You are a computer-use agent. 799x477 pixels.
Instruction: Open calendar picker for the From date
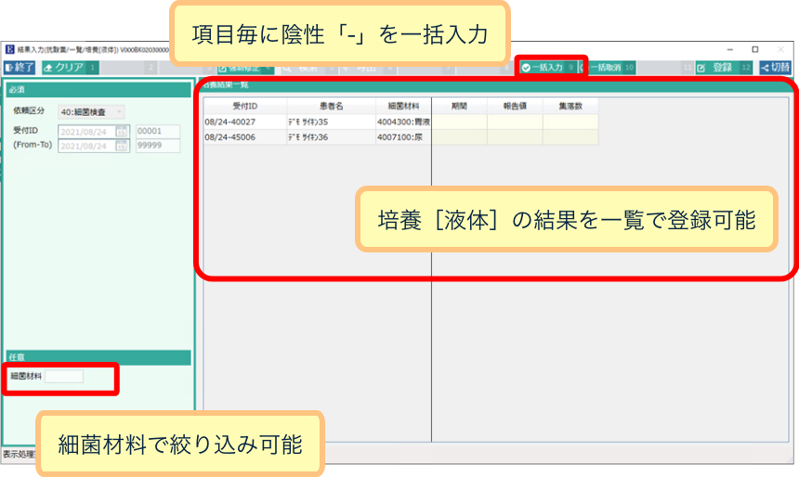point(122,132)
